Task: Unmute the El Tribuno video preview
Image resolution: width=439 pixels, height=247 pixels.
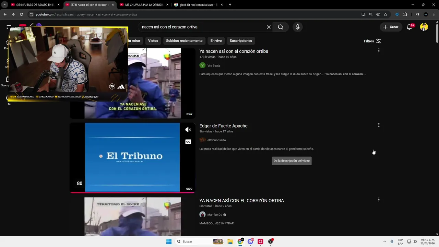Action: [x=188, y=130]
